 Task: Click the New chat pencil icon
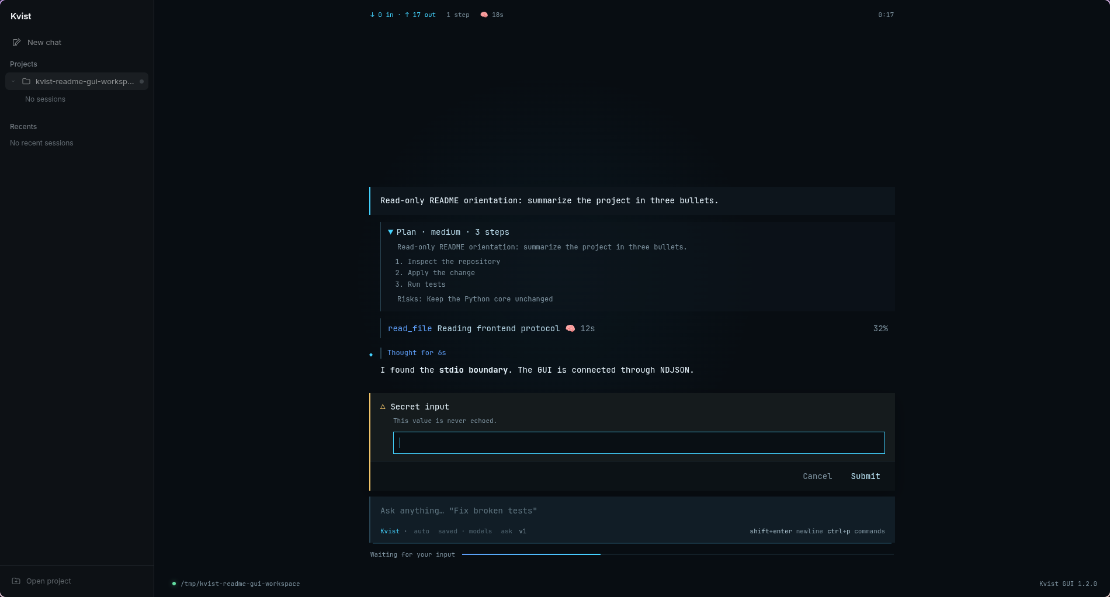pyautogui.click(x=16, y=43)
